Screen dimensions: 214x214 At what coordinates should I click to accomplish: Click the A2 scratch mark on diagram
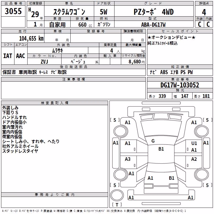[x=194, y=159]
